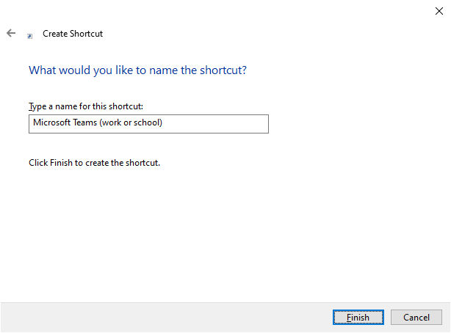Click the 'Click Finish to create the shortcut.' text

tap(94, 163)
